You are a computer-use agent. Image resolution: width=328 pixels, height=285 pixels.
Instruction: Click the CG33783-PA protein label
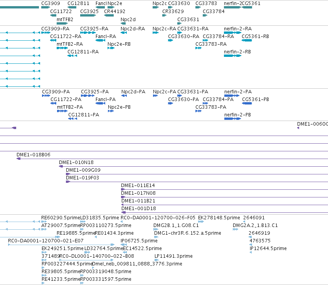click(211, 107)
